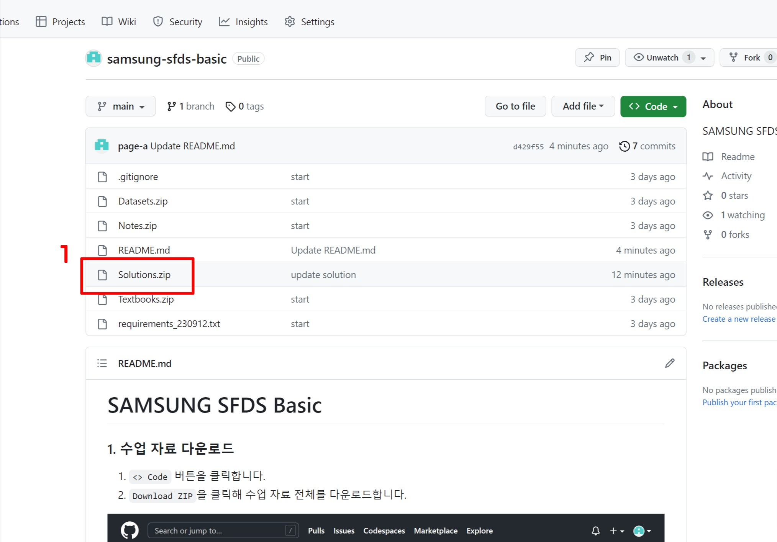Open commit history via the clock icon
This screenshot has width=777, height=542.
point(625,146)
